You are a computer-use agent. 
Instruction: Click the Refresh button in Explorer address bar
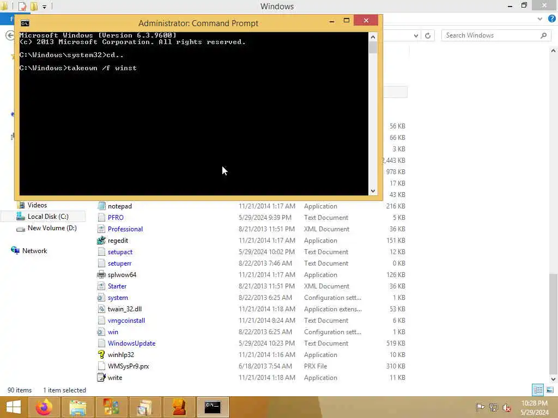[x=428, y=35]
